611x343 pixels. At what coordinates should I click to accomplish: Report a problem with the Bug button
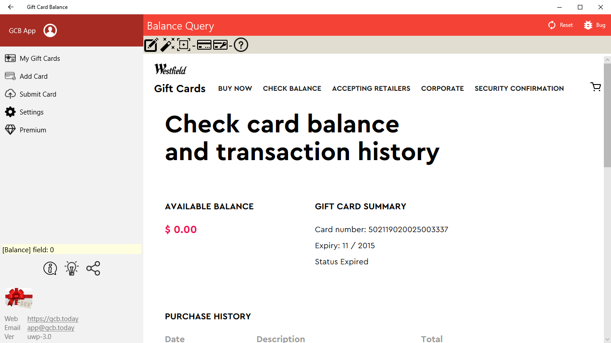(595, 25)
